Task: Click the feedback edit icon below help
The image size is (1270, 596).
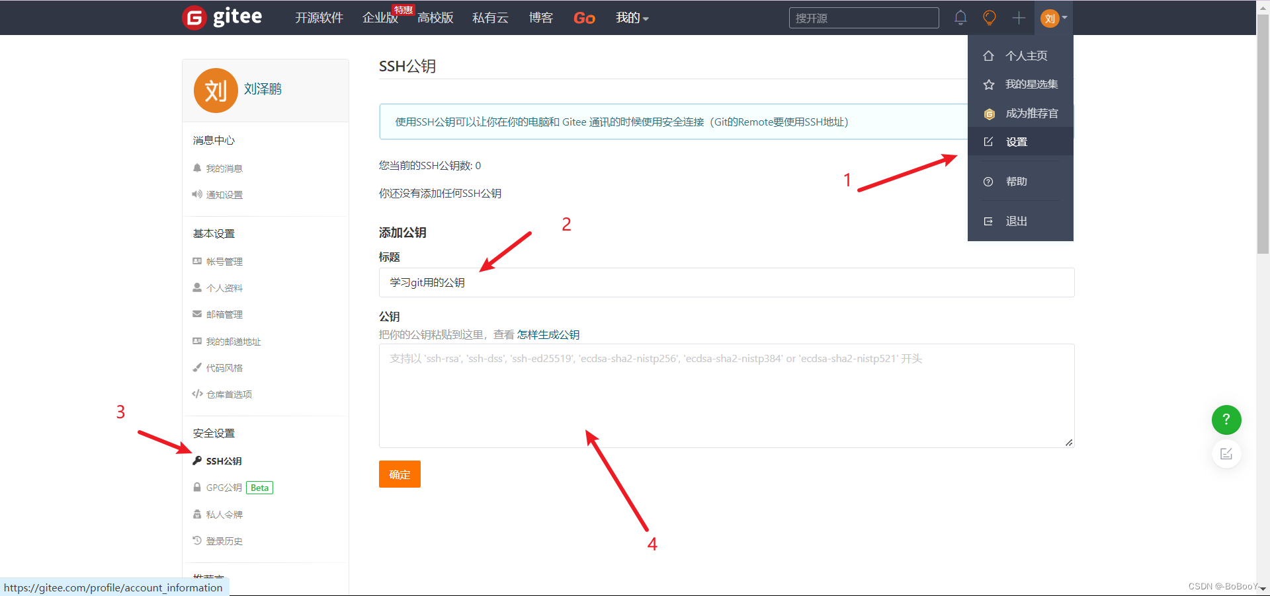Action: [1226, 454]
